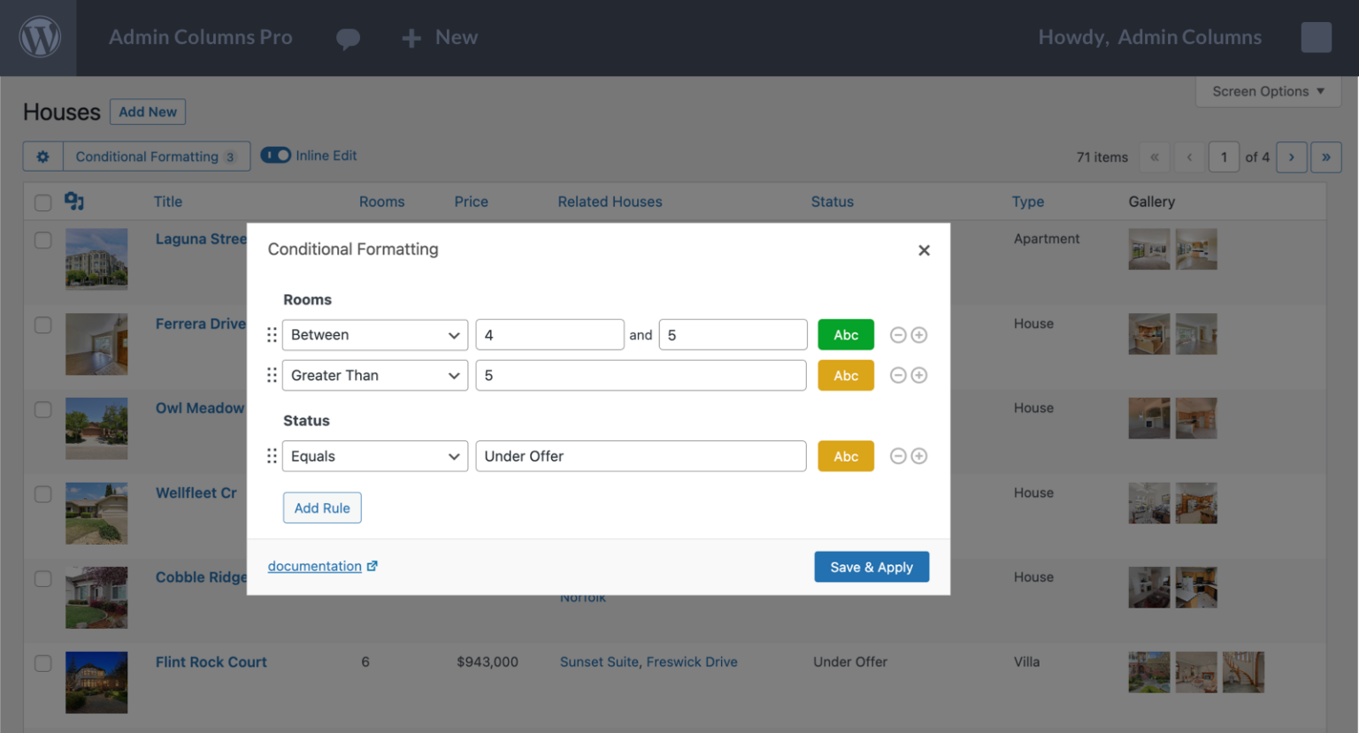
Task: Open the Greater Than condition dropdown
Action: 375,376
